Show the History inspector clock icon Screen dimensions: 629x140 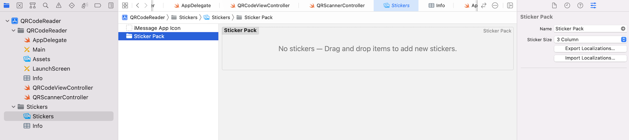click(x=567, y=6)
